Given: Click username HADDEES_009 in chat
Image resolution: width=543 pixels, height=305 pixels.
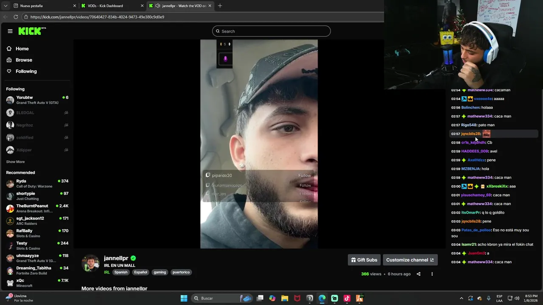Looking at the screenshot, I should click(x=475, y=151).
